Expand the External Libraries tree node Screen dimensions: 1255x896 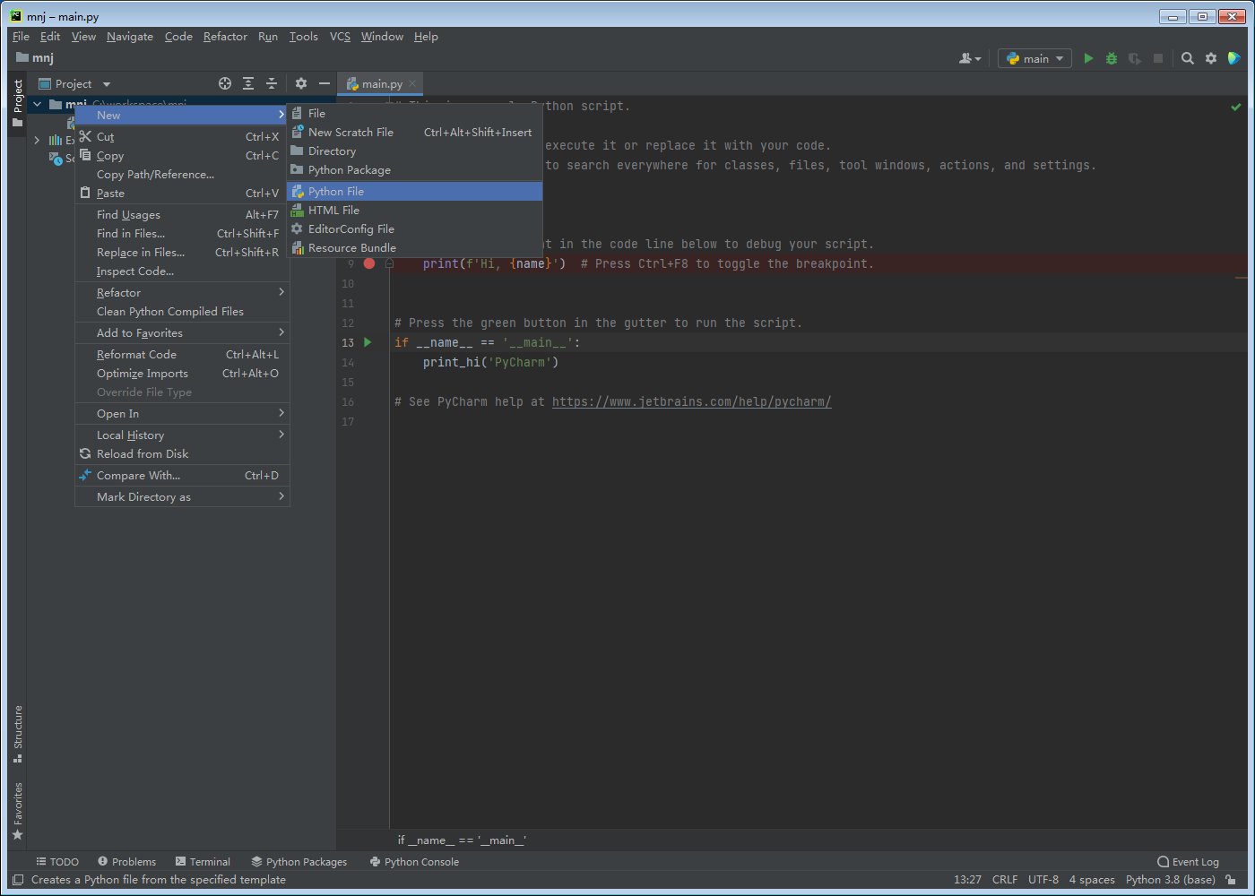pyautogui.click(x=37, y=140)
